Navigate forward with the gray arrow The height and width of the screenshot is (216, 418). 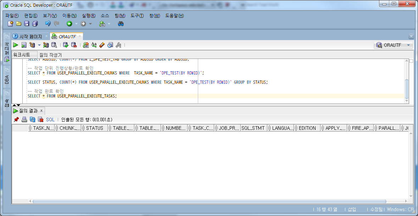(83, 23)
